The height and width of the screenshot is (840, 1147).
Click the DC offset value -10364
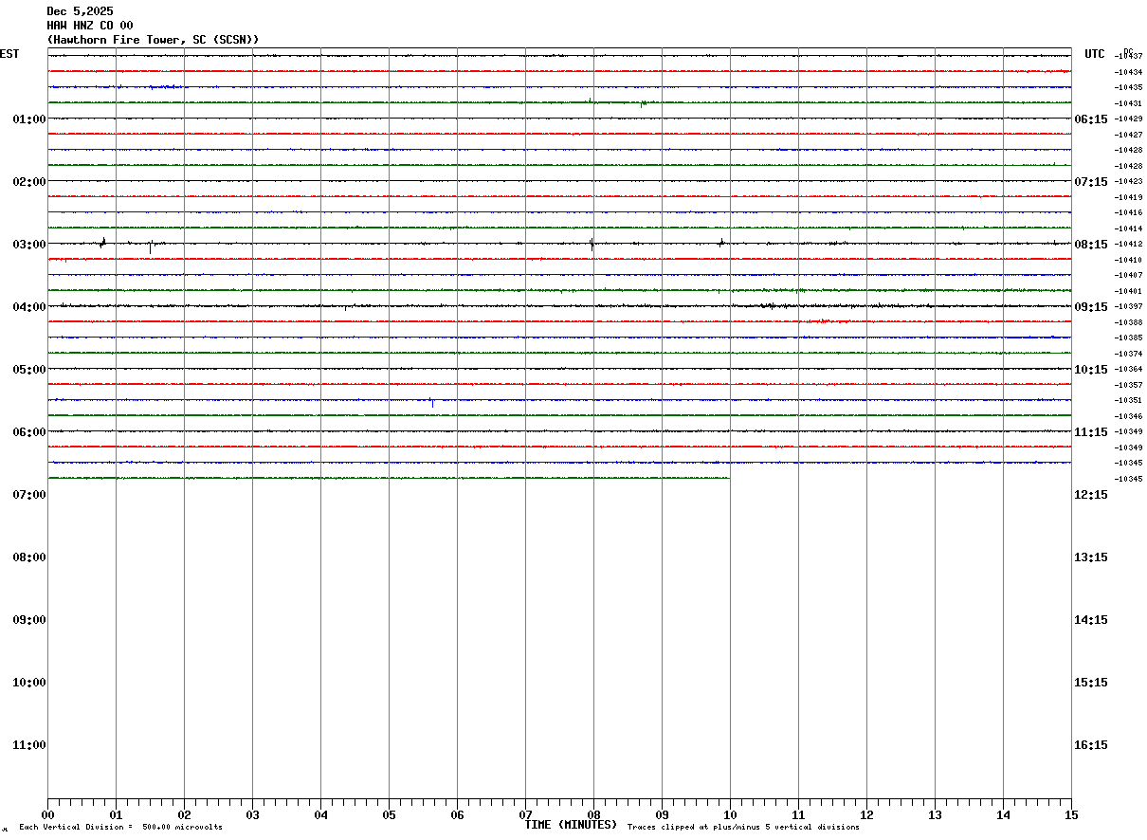[x=1128, y=370]
